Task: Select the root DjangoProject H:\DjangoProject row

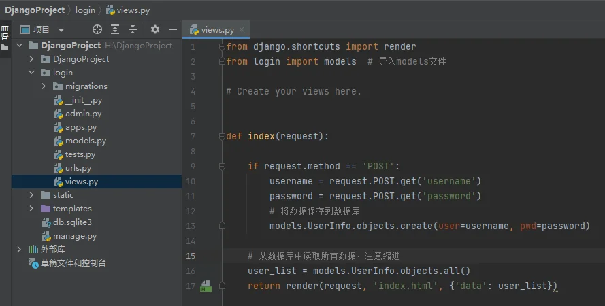Action: [x=97, y=46]
